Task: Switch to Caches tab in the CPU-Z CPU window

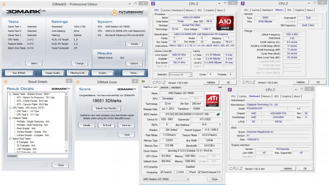Action: [166, 10]
